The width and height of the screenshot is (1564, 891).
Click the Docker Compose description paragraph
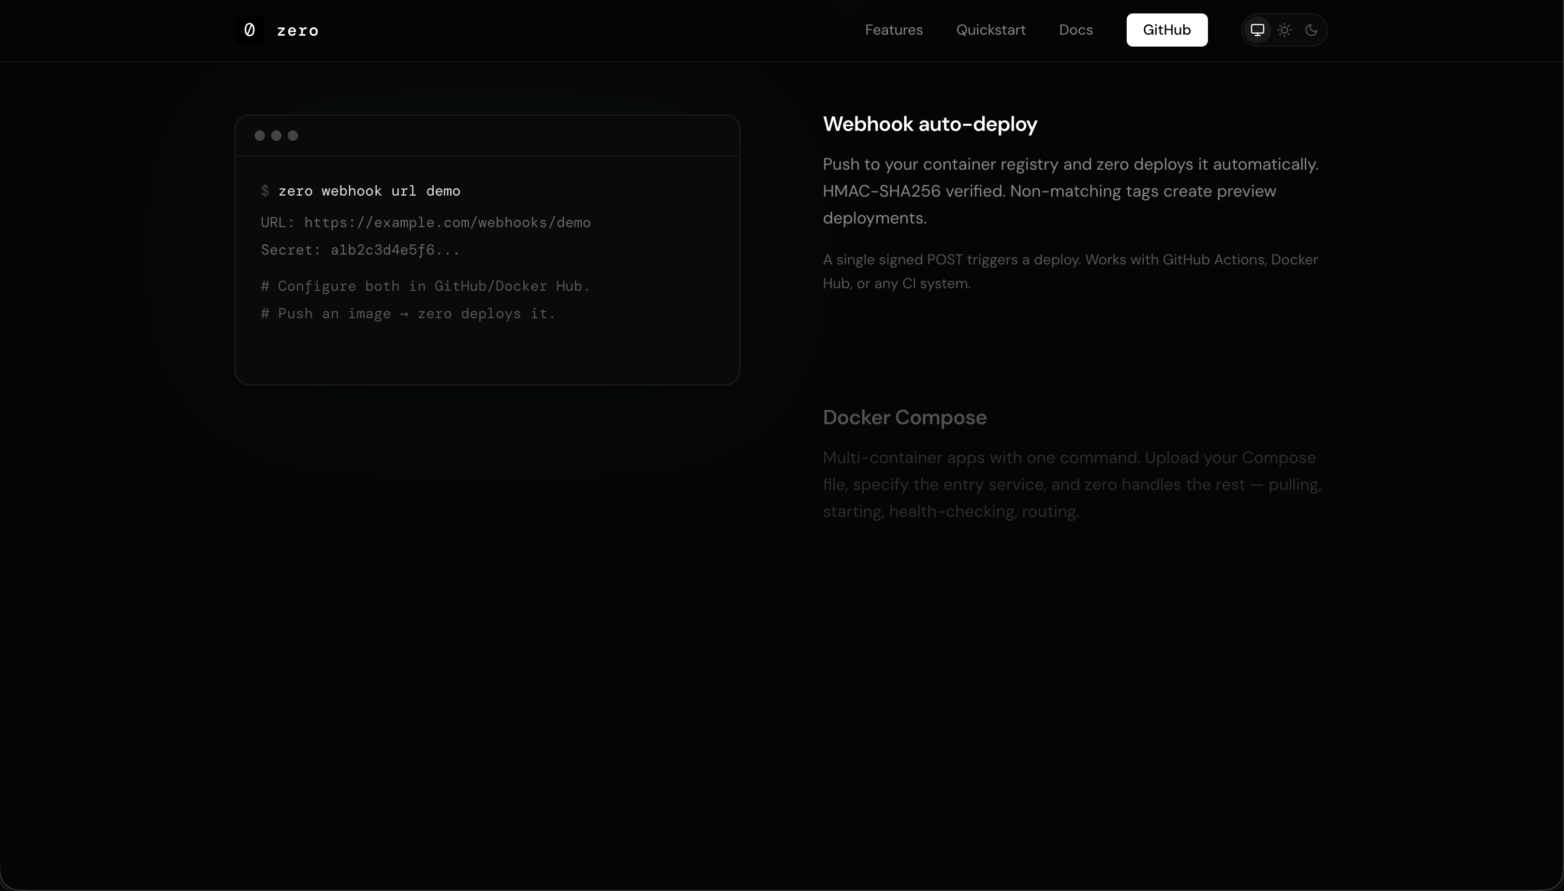(x=1071, y=484)
